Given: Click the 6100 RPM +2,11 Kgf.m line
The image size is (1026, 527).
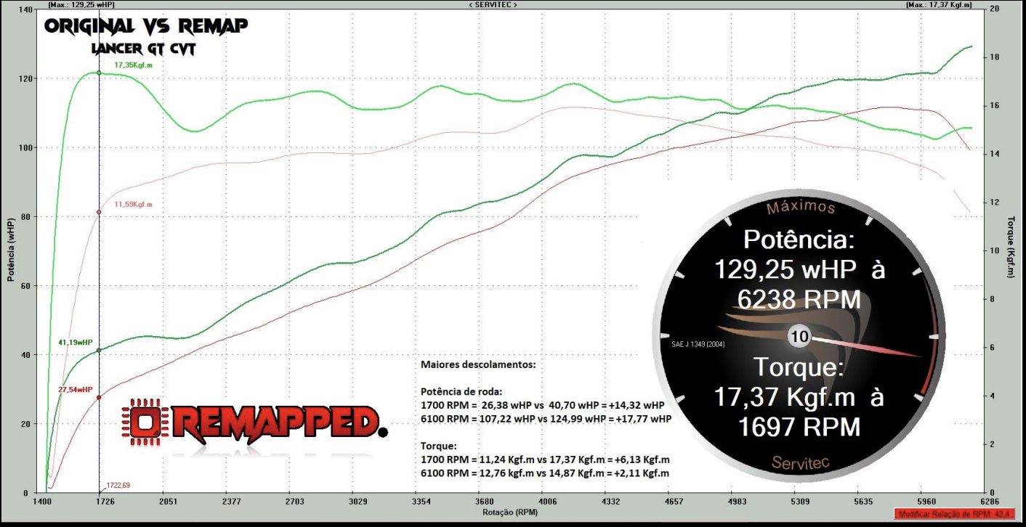Looking at the screenshot, I should [x=545, y=473].
